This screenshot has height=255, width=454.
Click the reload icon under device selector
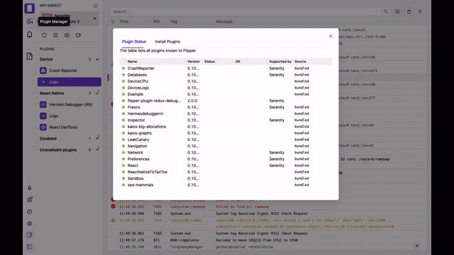tap(44, 35)
